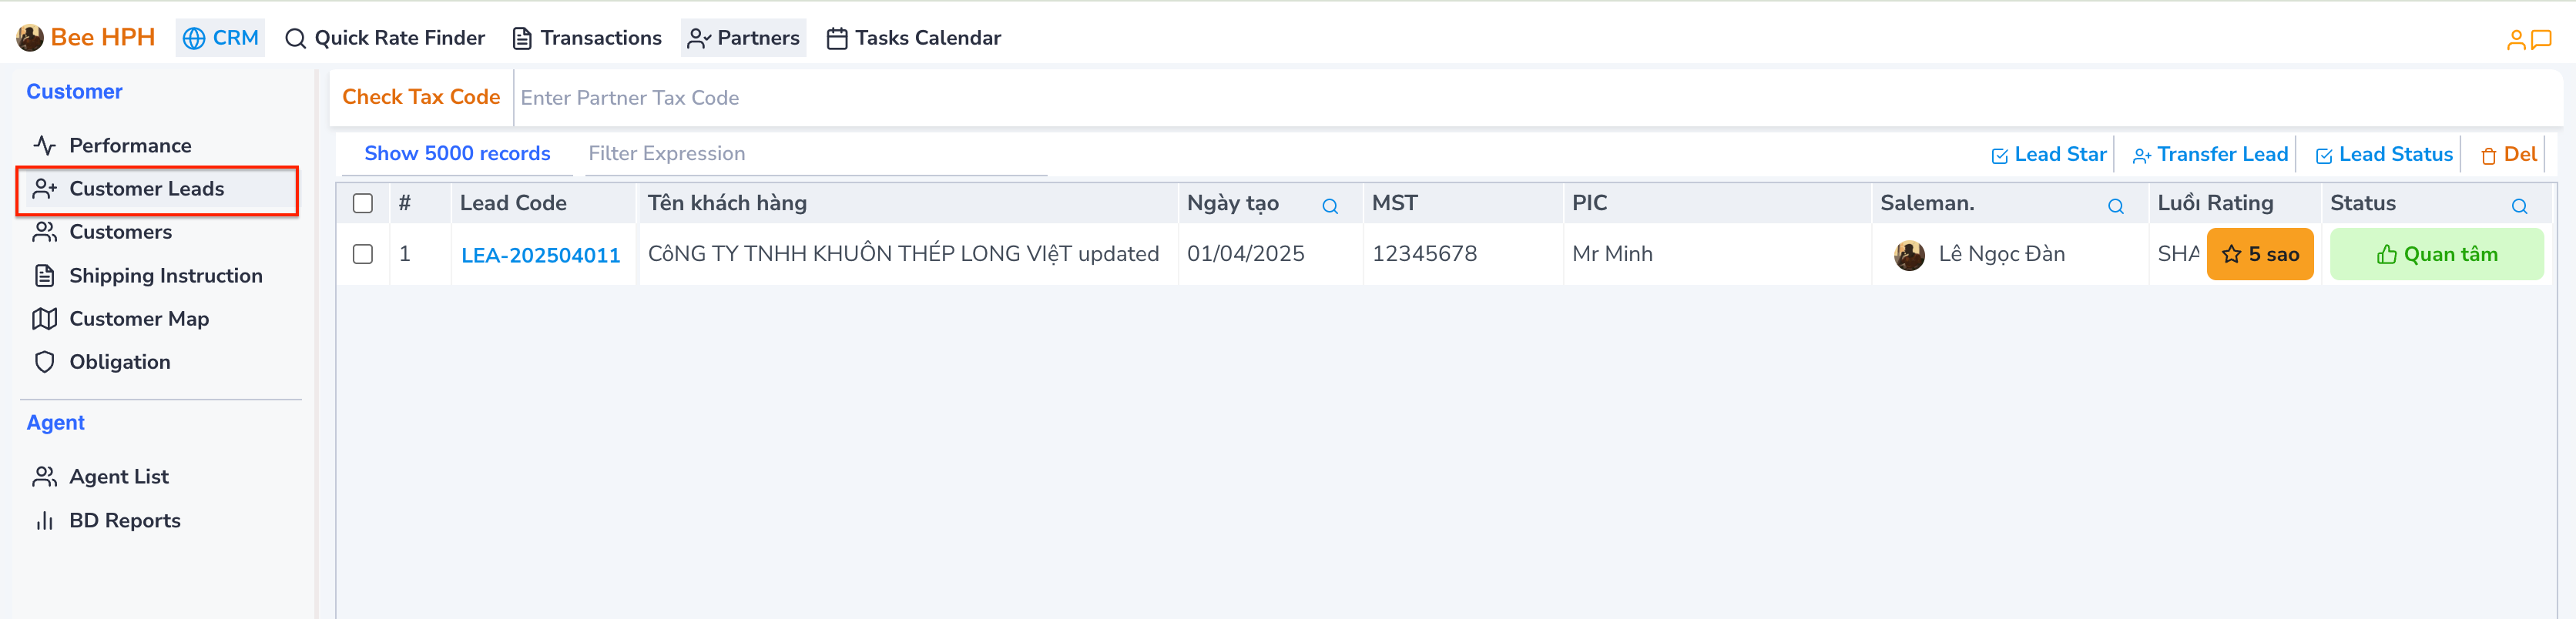Click the Lead Star button
Viewport: 2576px width, 619px height.
[x=2049, y=155]
